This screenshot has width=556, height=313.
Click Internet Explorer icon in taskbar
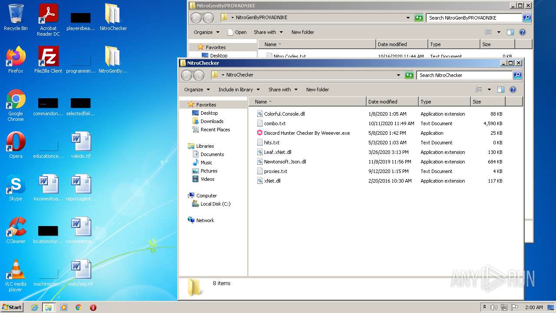click(x=34, y=307)
